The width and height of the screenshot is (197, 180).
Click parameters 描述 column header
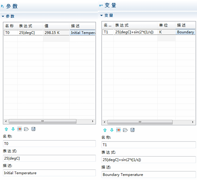tap(83, 26)
